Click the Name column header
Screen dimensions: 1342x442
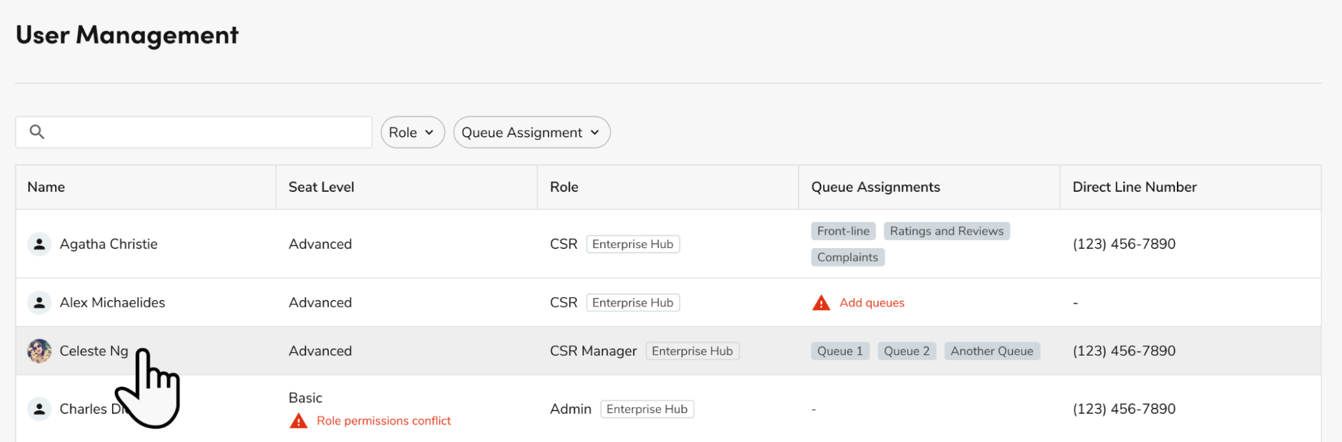[x=46, y=187]
